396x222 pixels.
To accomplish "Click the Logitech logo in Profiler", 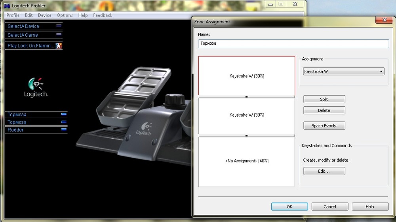I will pyautogui.click(x=36, y=87).
